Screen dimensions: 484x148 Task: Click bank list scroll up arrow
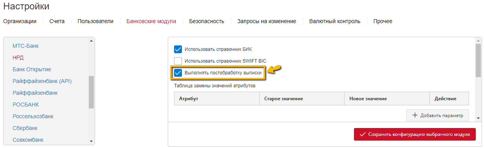(92, 40)
